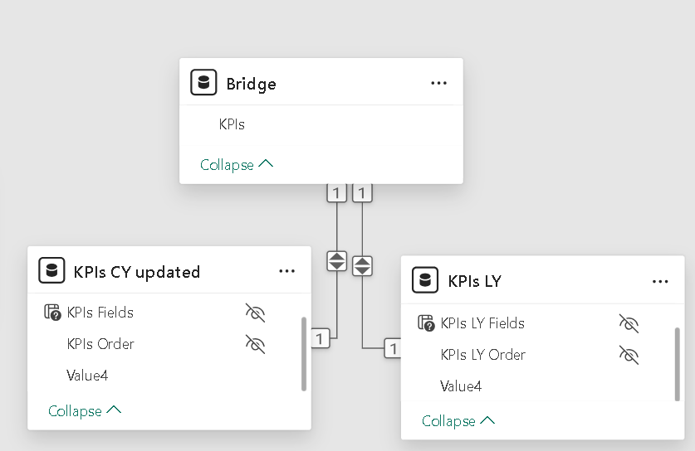
Task: Open KPIs LY table more options menu
Action: pos(660,281)
